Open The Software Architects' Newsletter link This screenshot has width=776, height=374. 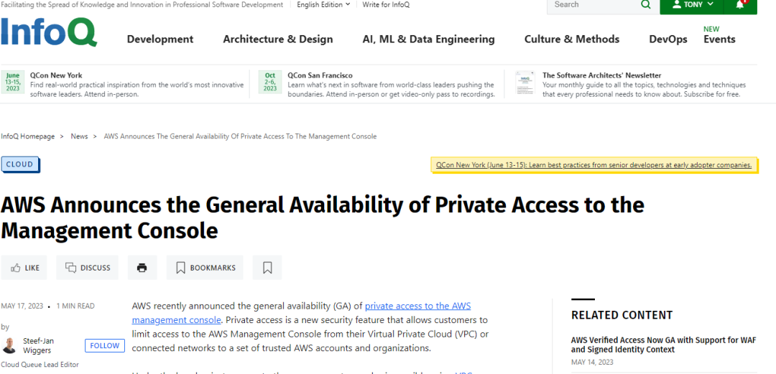(x=602, y=75)
